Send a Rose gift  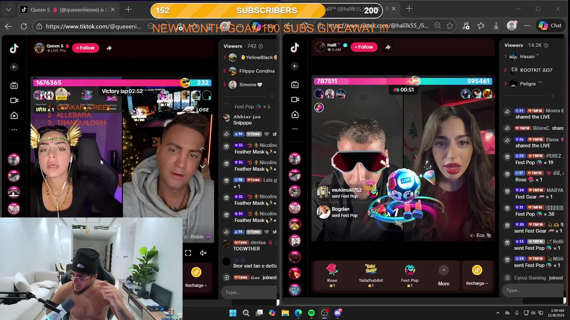(332, 276)
